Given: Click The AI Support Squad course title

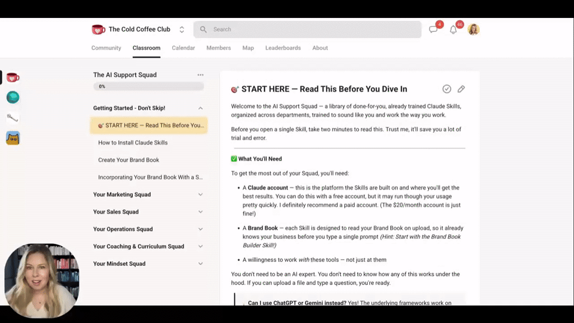Looking at the screenshot, I should (x=125, y=75).
